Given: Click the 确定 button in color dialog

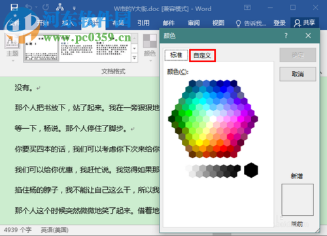Looking at the screenshot, I should [298, 55].
